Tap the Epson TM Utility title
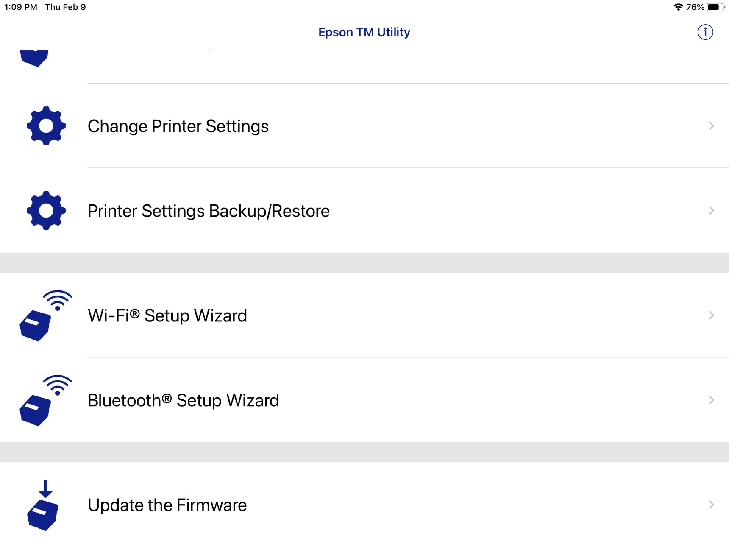 (364, 32)
